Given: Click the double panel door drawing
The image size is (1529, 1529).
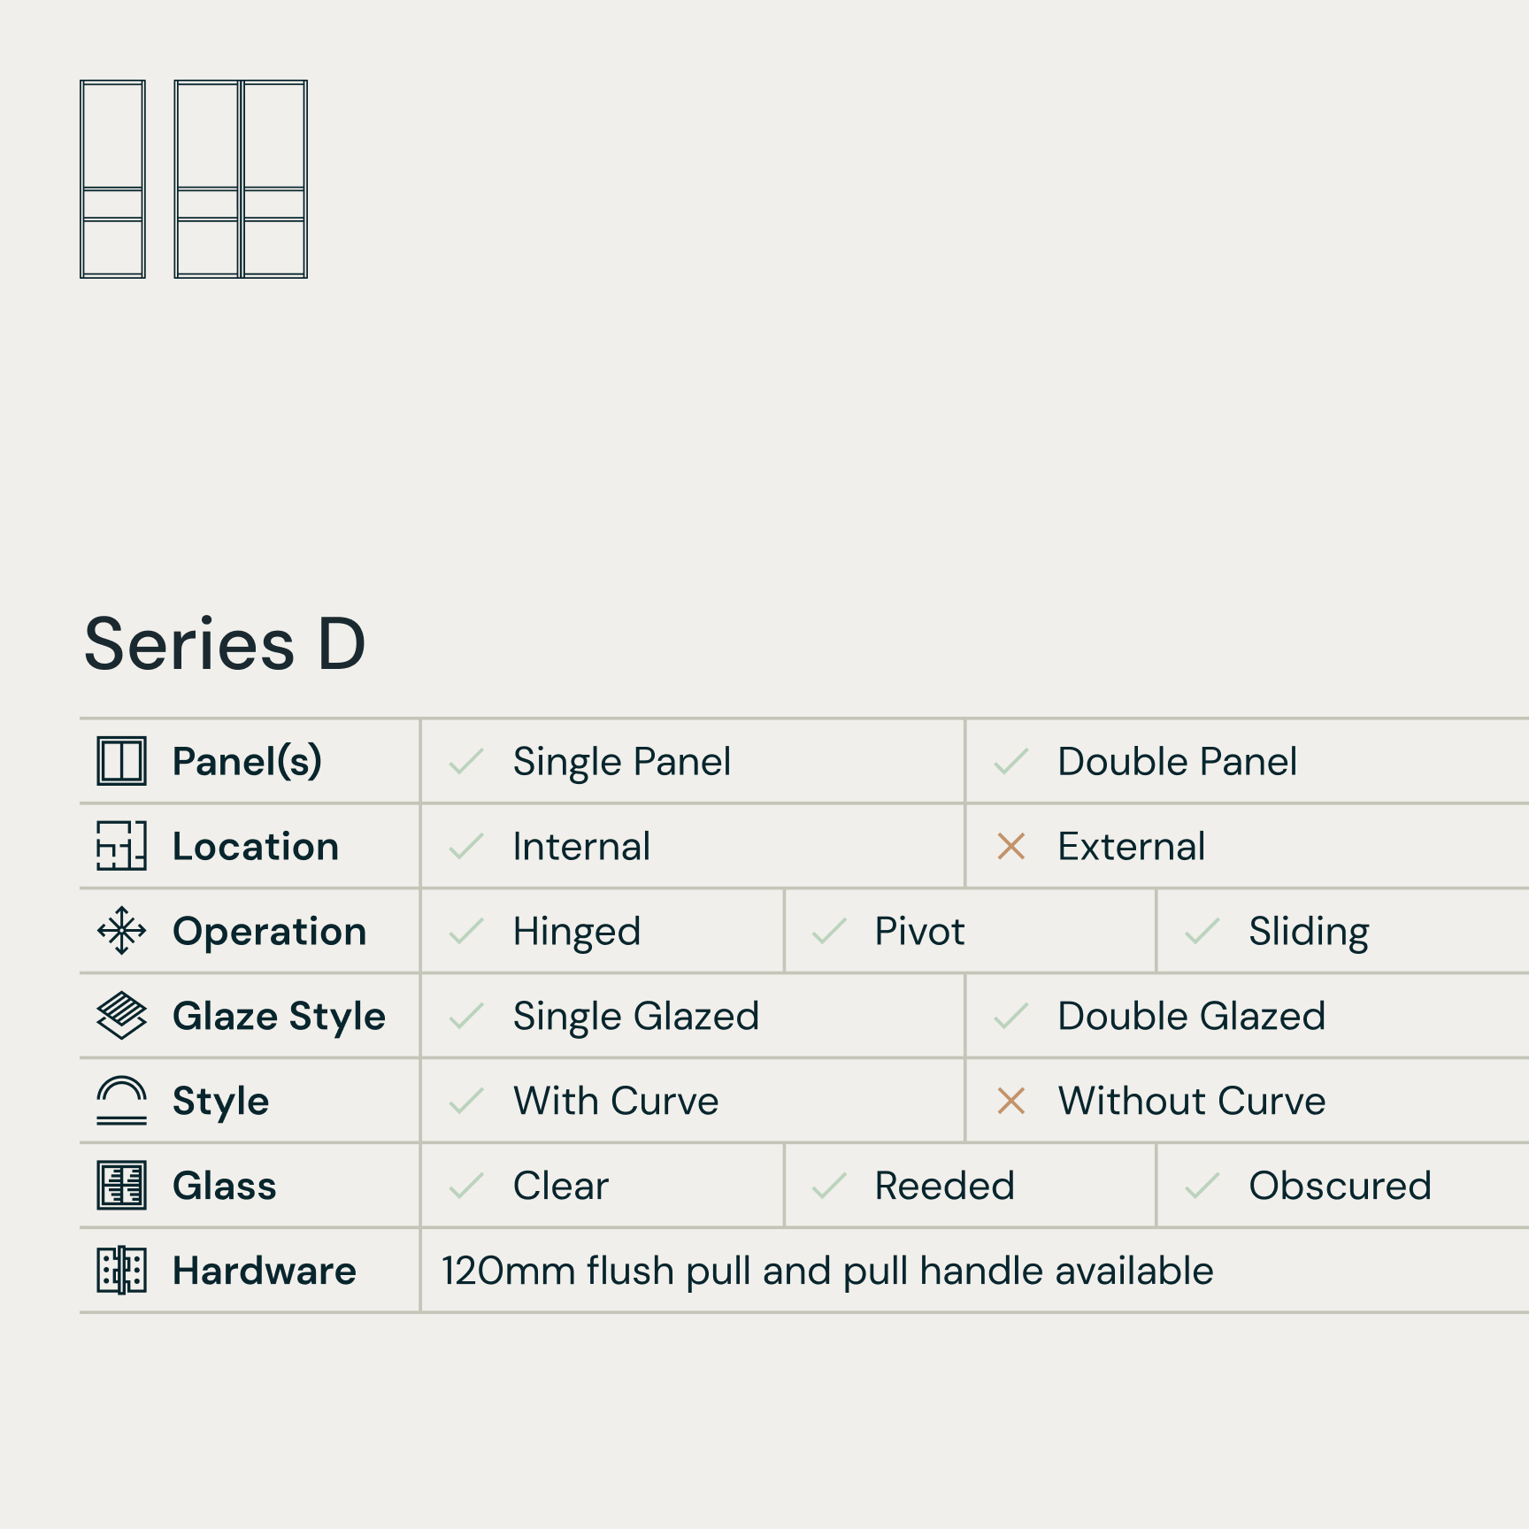Looking at the screenshot, I should [x=241, y=179].
